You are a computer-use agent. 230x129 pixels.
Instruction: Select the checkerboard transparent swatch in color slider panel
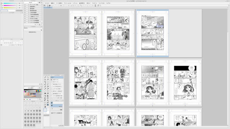click(19, 10)
